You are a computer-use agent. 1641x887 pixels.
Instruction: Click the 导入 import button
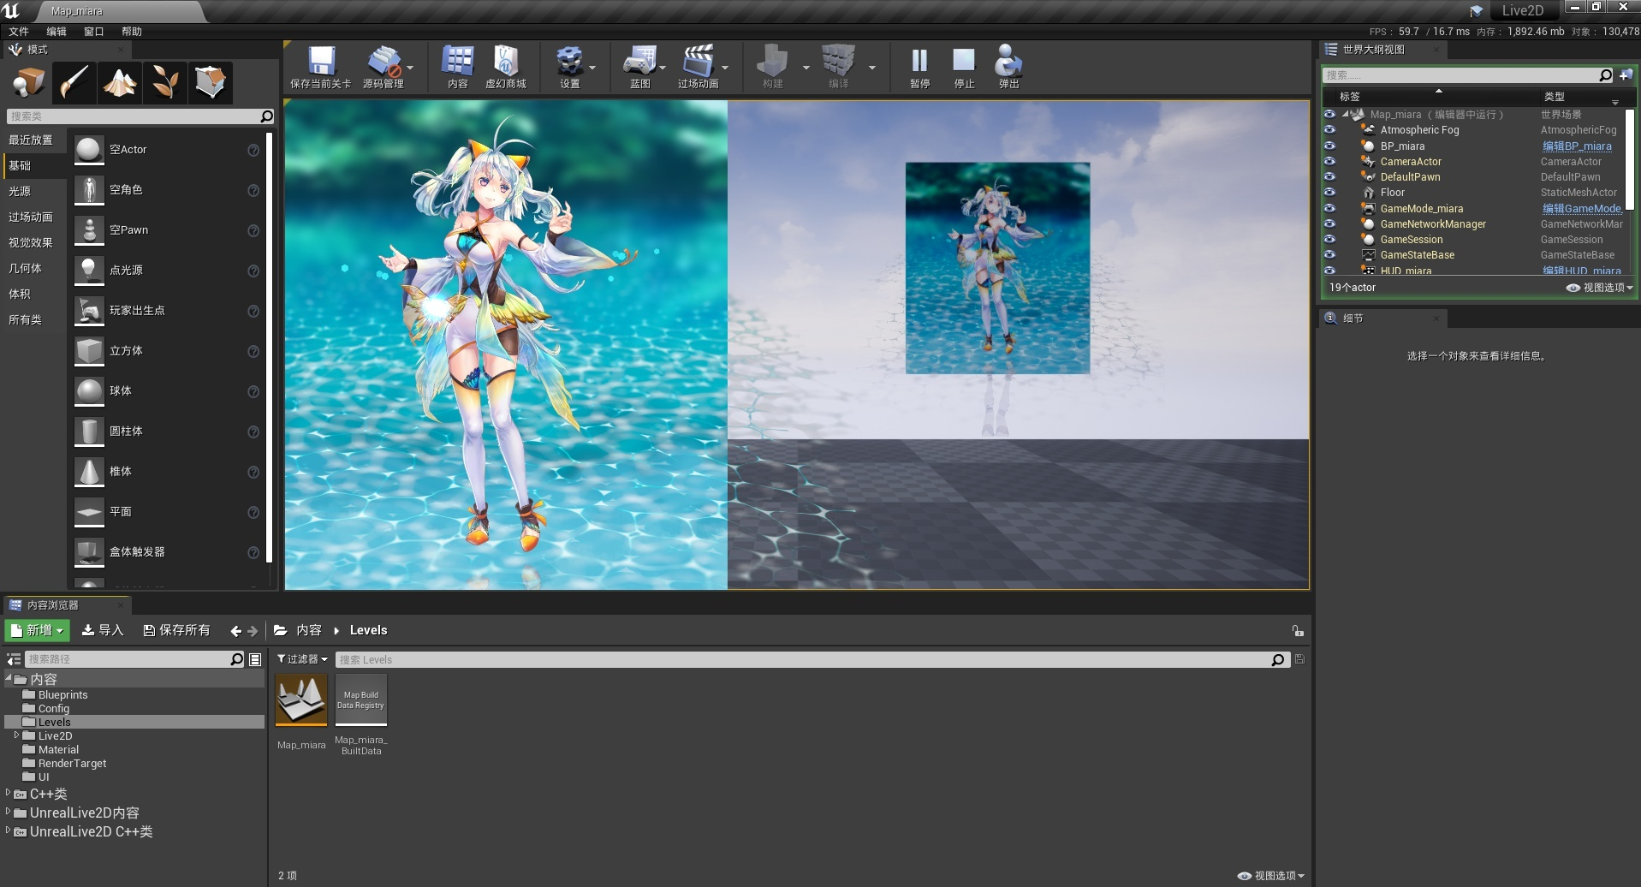tap(103, 630)
